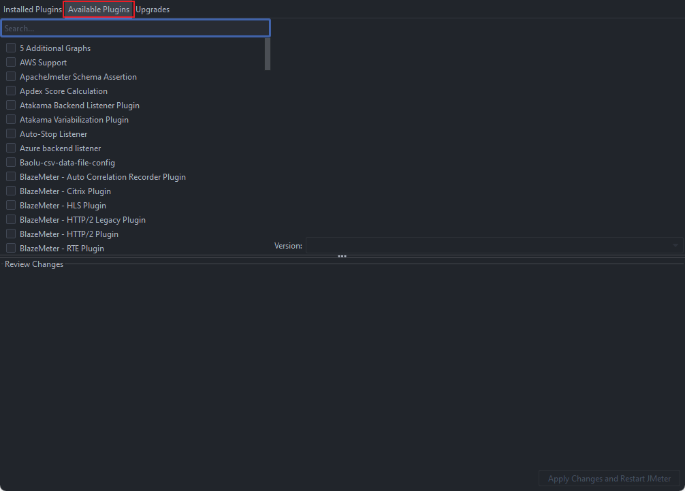This screenshot has height=491, width=685.
Task: Select 'BlazeMeter - HTTP/2 Plugin' name text
Action: 69,234
